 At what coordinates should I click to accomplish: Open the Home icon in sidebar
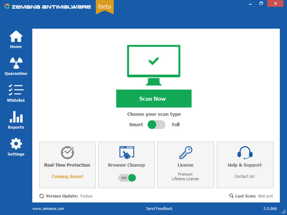pyautogui.click(x=16, y=37)
